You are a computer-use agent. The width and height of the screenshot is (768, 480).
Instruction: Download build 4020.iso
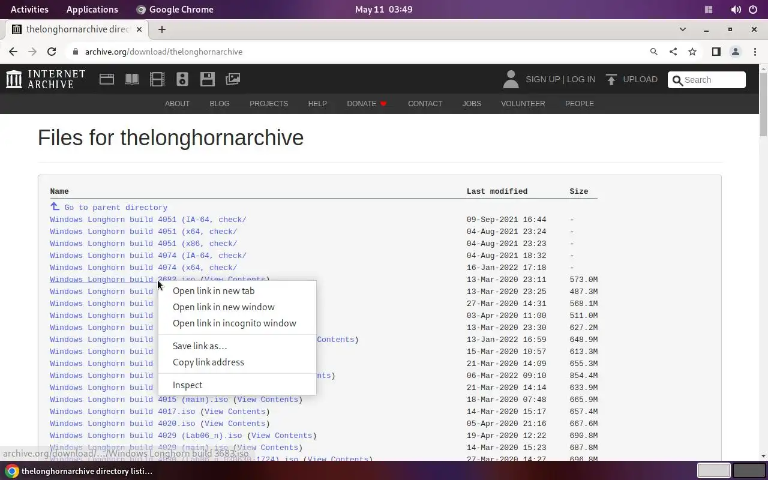pyautogui.click(x=122, y=424)
